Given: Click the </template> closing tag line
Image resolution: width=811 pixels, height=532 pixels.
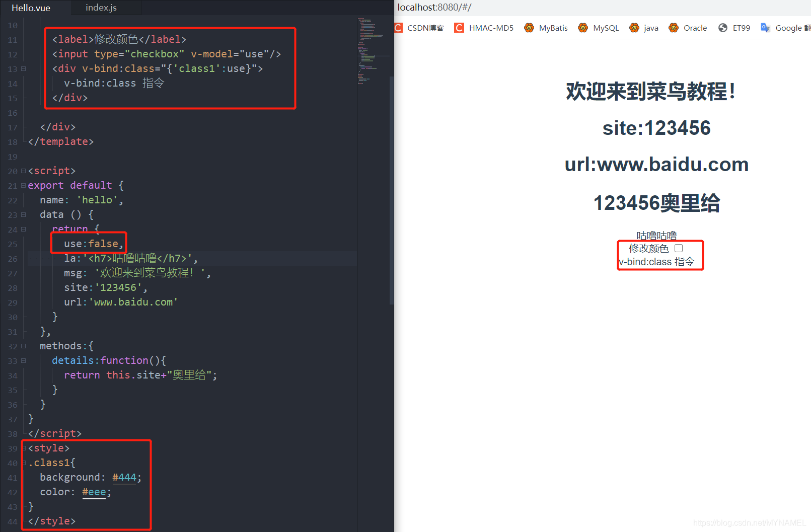Looking at the screenshot, I should [x=61, y=141].
